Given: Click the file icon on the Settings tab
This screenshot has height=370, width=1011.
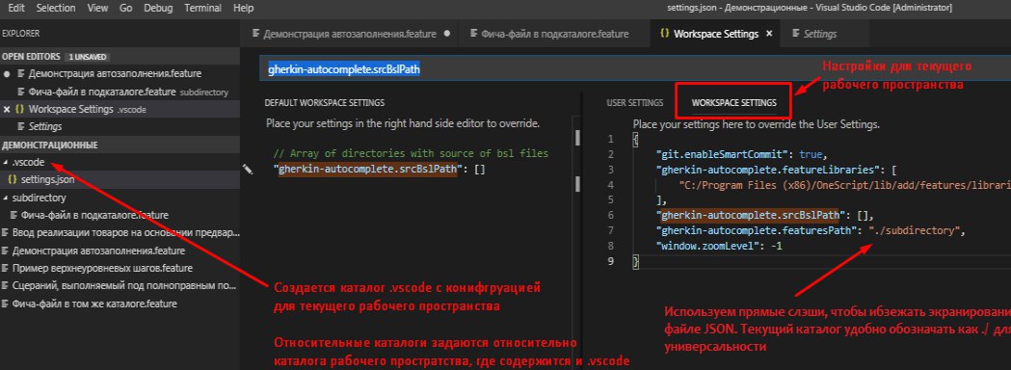Looking at the screenshot, I should 796,34.
